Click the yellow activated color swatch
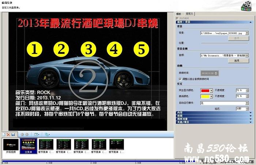Viewport: 256px width, 165px height. point(205,96)
